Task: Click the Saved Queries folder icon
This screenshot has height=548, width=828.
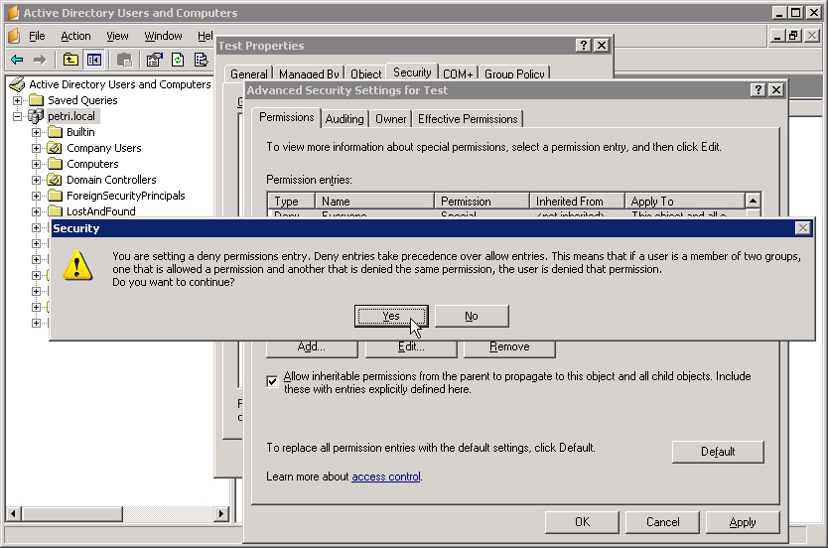Action: coord(37,100)
